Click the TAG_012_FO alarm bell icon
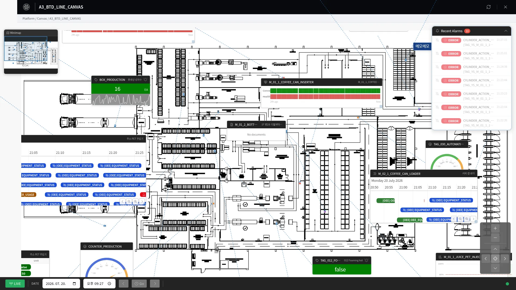This screenshot has height=290, width=516. [366, 260]
